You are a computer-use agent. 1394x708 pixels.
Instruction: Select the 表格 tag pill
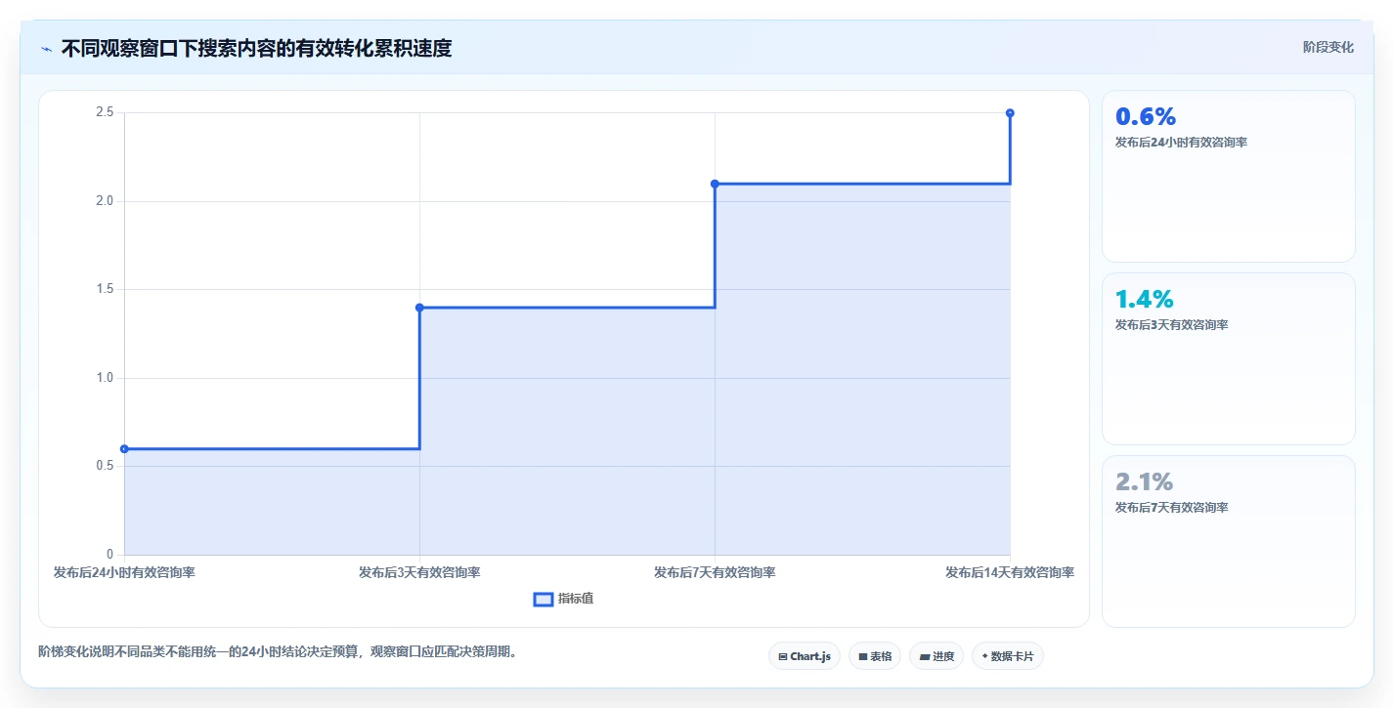coord(875,656)
